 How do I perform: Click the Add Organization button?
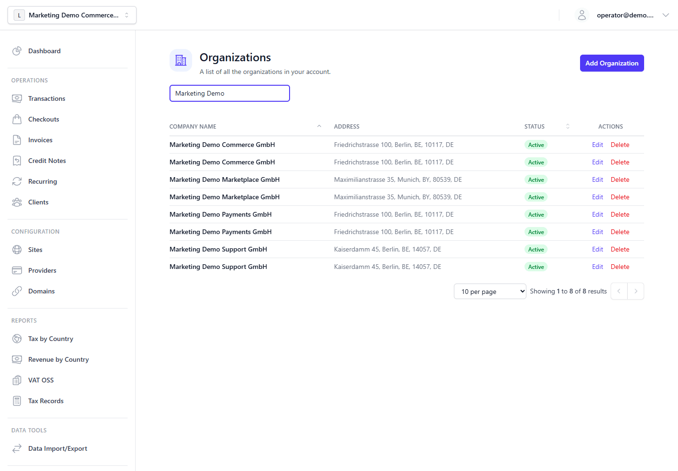612,63
